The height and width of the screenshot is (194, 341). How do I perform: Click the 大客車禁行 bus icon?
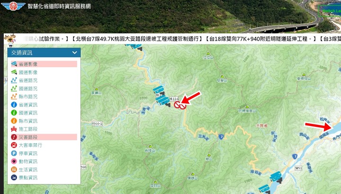click(x=14, y=145)
